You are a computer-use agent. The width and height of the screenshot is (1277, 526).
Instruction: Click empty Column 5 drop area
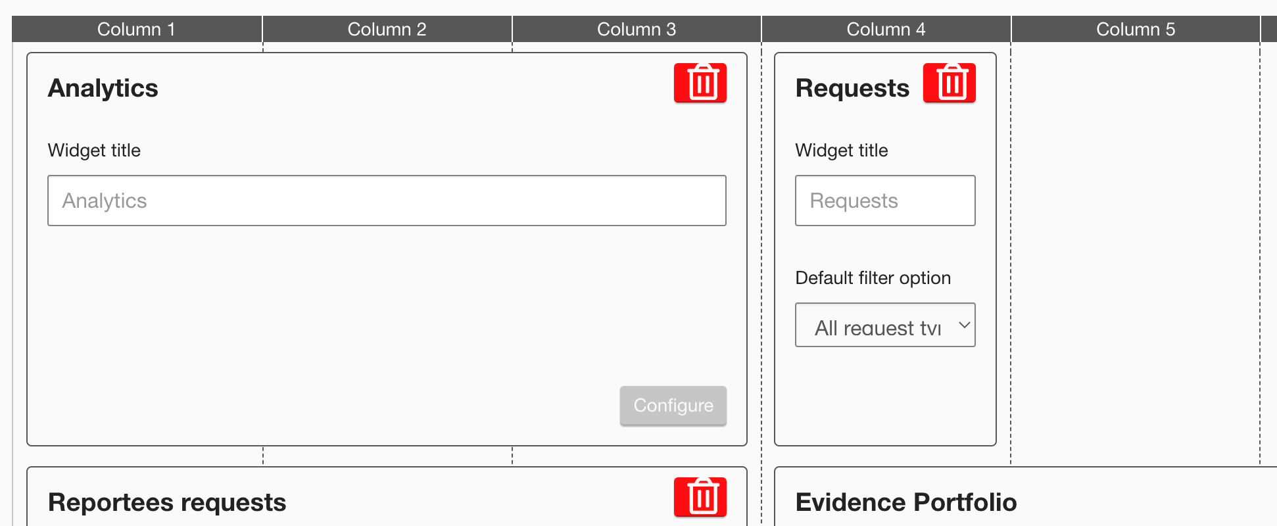pos(1135,250)
